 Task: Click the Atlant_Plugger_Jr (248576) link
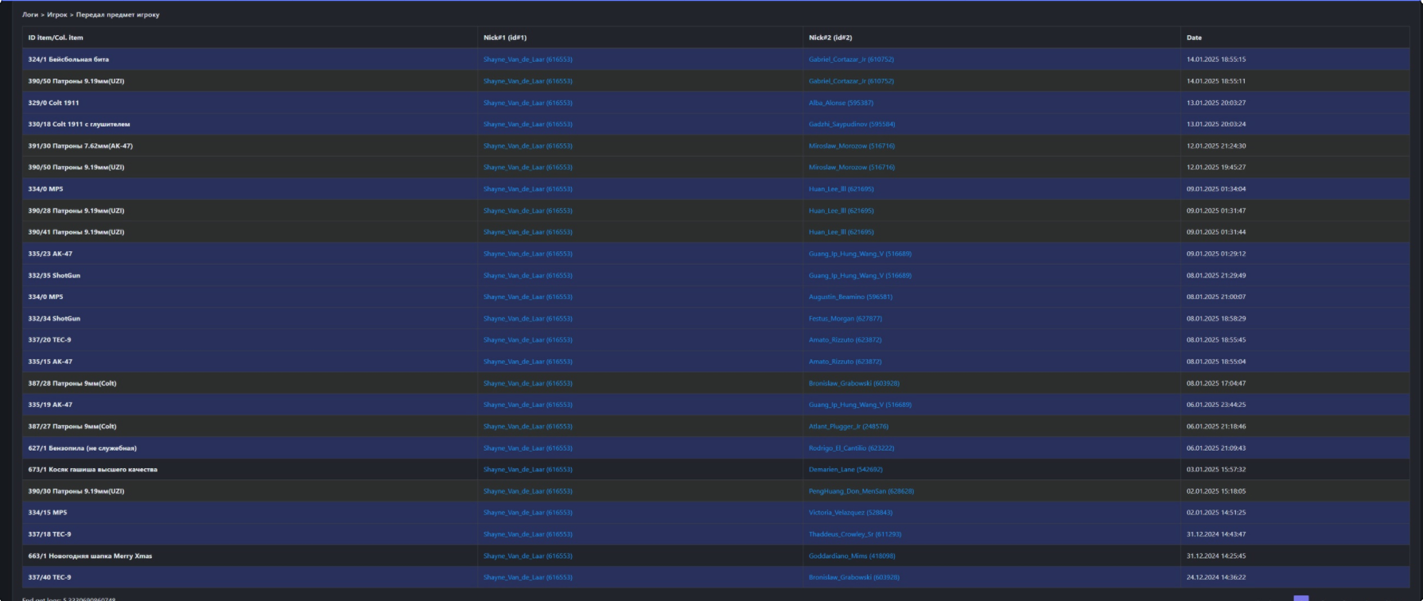[848, 426]
